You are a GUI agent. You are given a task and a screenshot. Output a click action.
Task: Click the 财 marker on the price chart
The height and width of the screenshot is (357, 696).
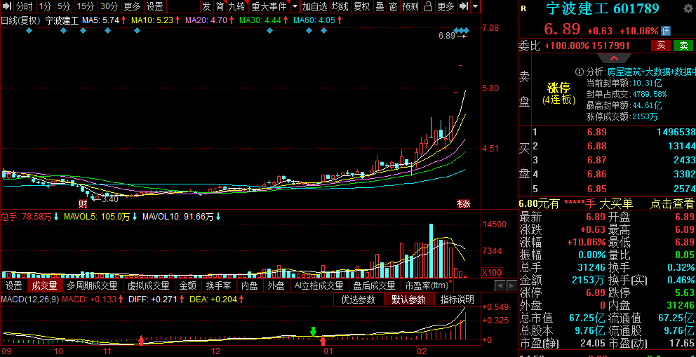coord(83,203)
